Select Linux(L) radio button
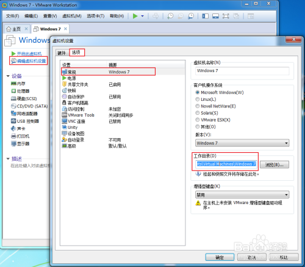Viewport: 305px width, 267px height. (x=197, y=99)
